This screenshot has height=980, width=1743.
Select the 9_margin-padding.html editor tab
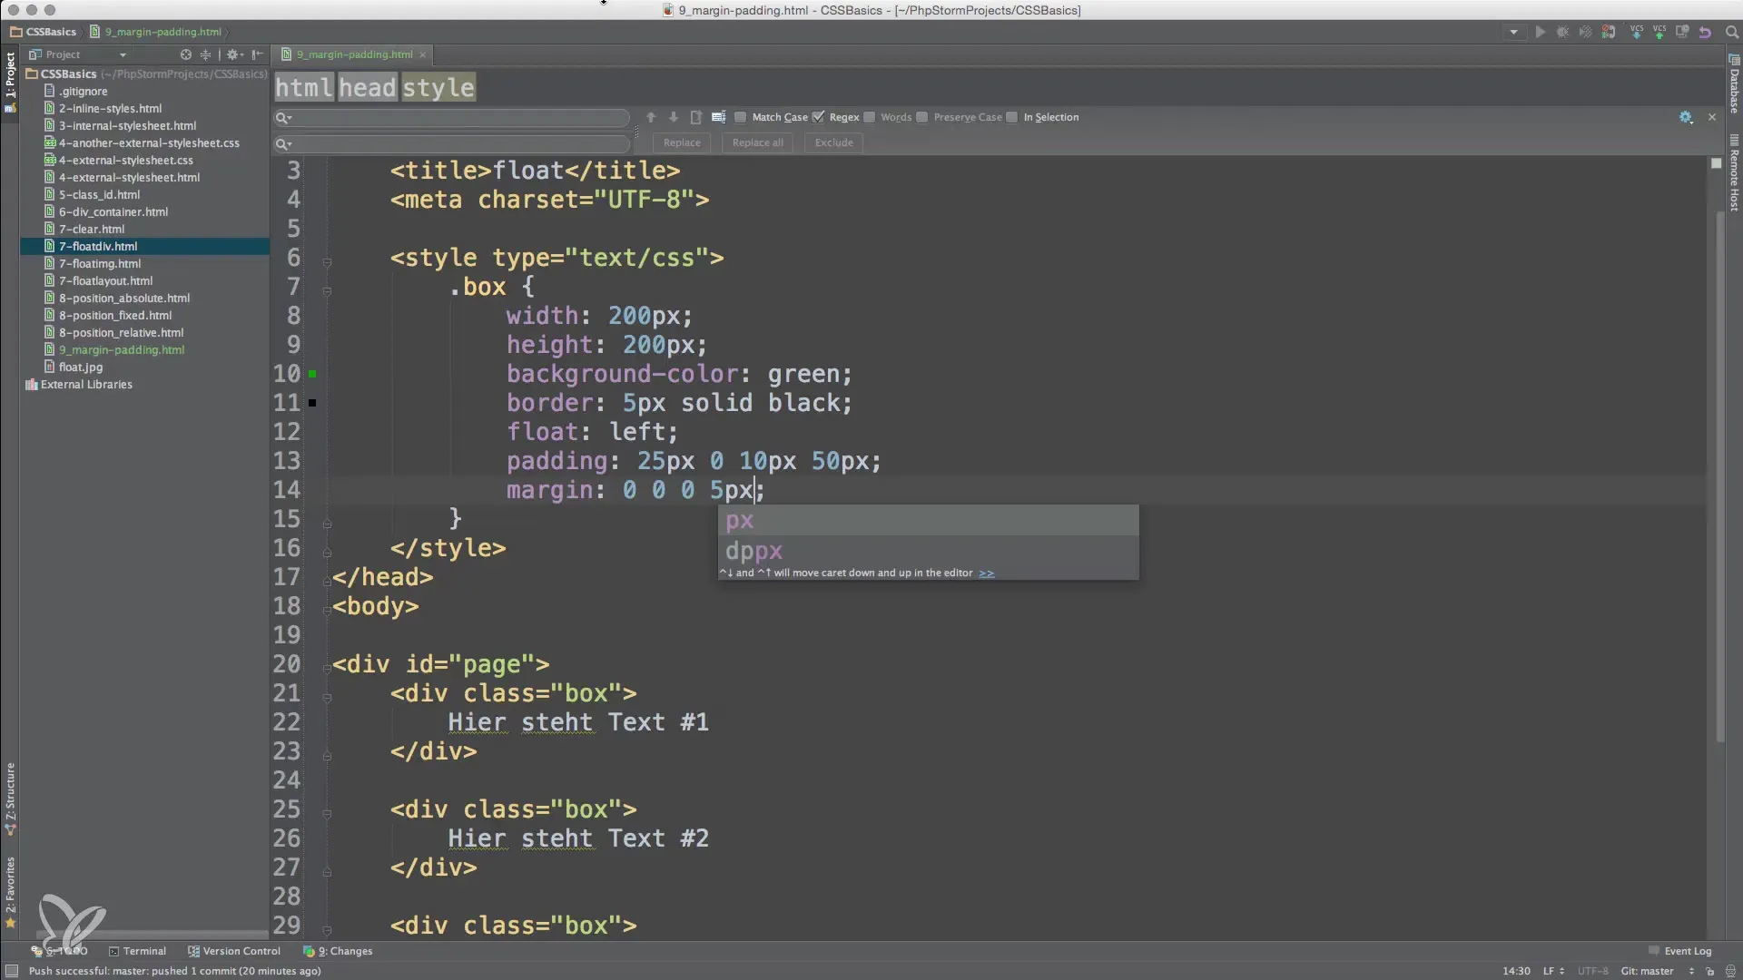pos(354,54)
